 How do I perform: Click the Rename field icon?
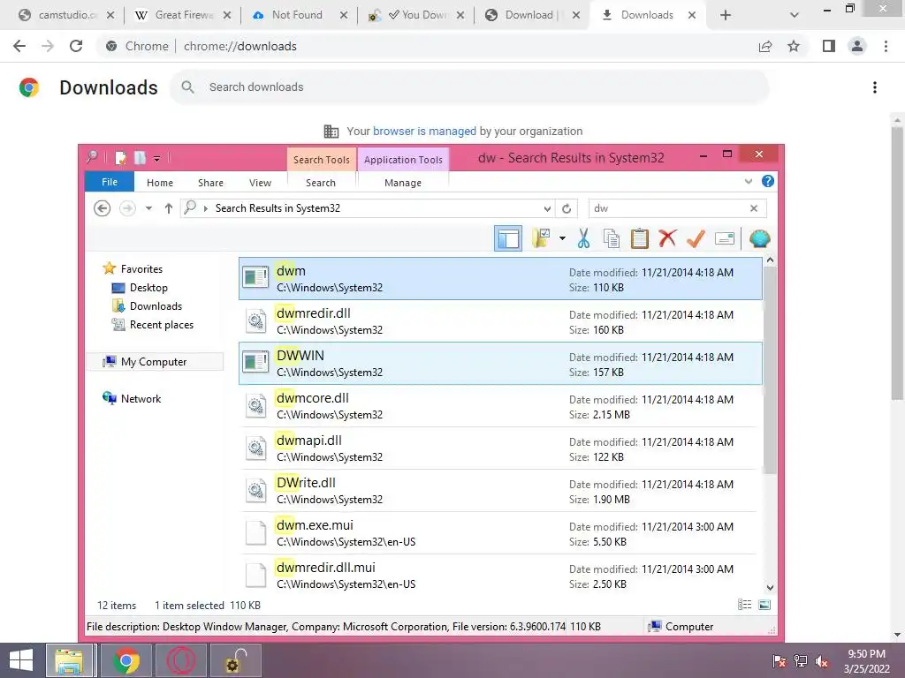click(725, 238)
